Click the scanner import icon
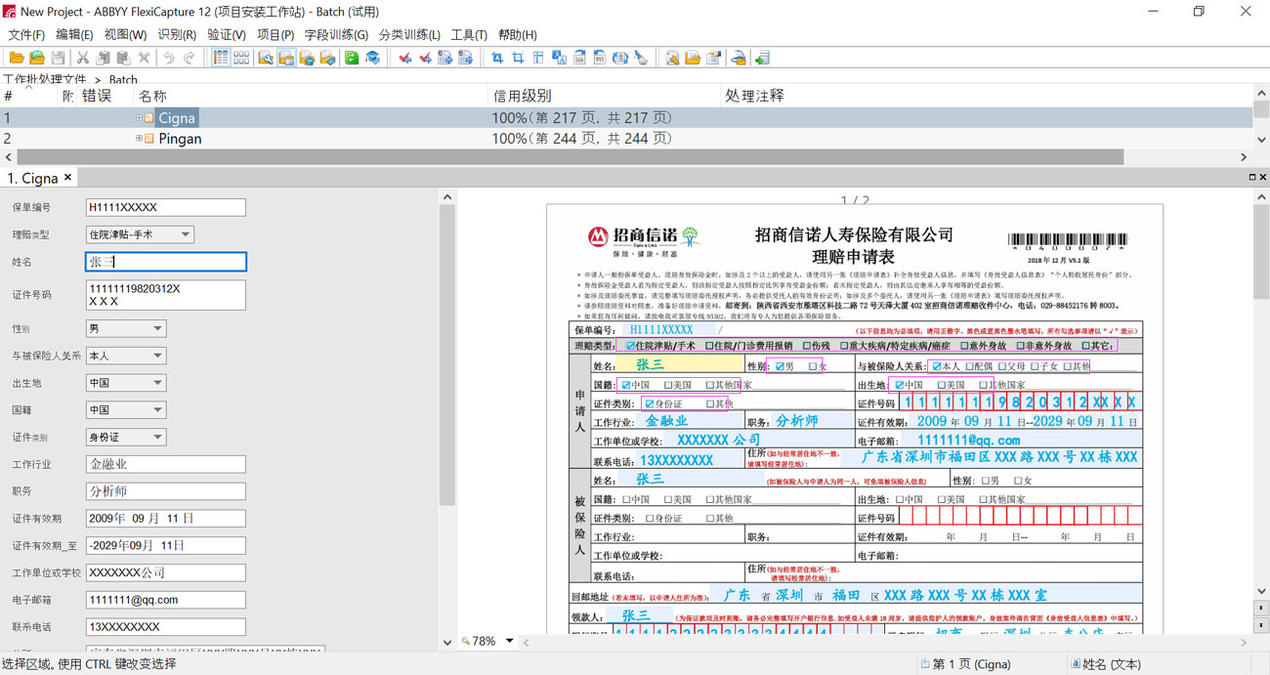 point(740,59)
